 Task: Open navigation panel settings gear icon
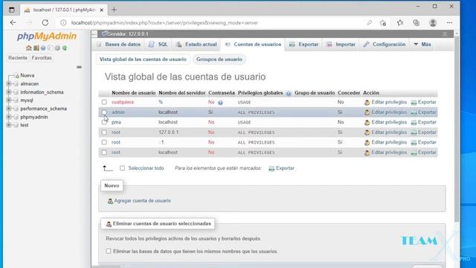pyautogui.click(x=57, y=48)
